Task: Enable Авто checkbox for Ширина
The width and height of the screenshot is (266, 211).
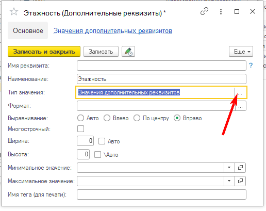Action: [102, 141]
